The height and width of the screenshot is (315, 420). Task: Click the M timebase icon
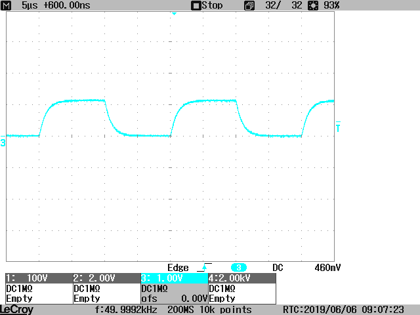point(6,5)
